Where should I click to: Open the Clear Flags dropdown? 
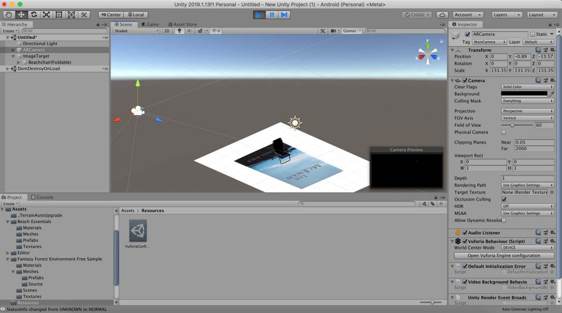tap(527, 87)
